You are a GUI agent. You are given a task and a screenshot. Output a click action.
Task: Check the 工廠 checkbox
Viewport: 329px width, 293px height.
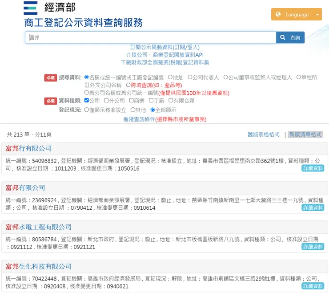tap(151, 100)
